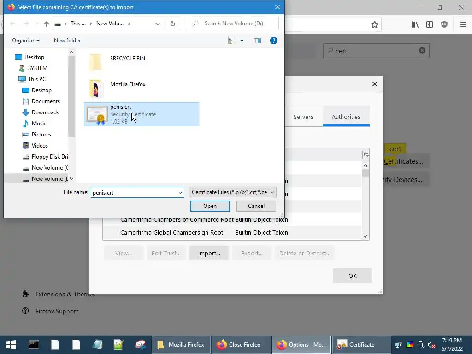Viewport: 472px width, 354px height.
Task: Expand the File name dropdown arrow
Action: click(180, 193)
